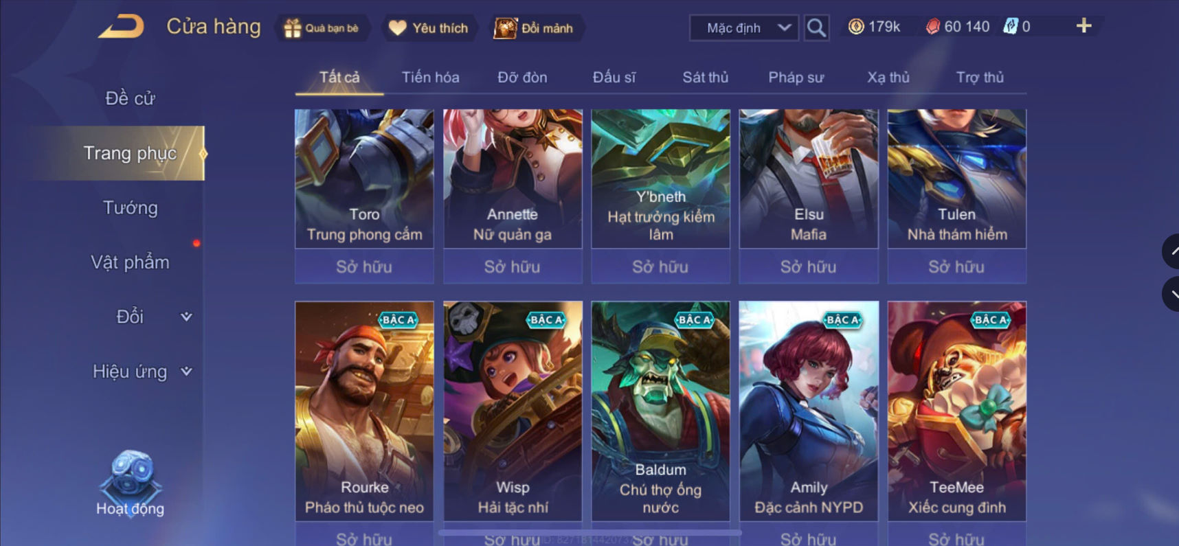Click the up arrow on right edge
Image resolution: width=1179 pixels, height=546 pixels.
1171,251
